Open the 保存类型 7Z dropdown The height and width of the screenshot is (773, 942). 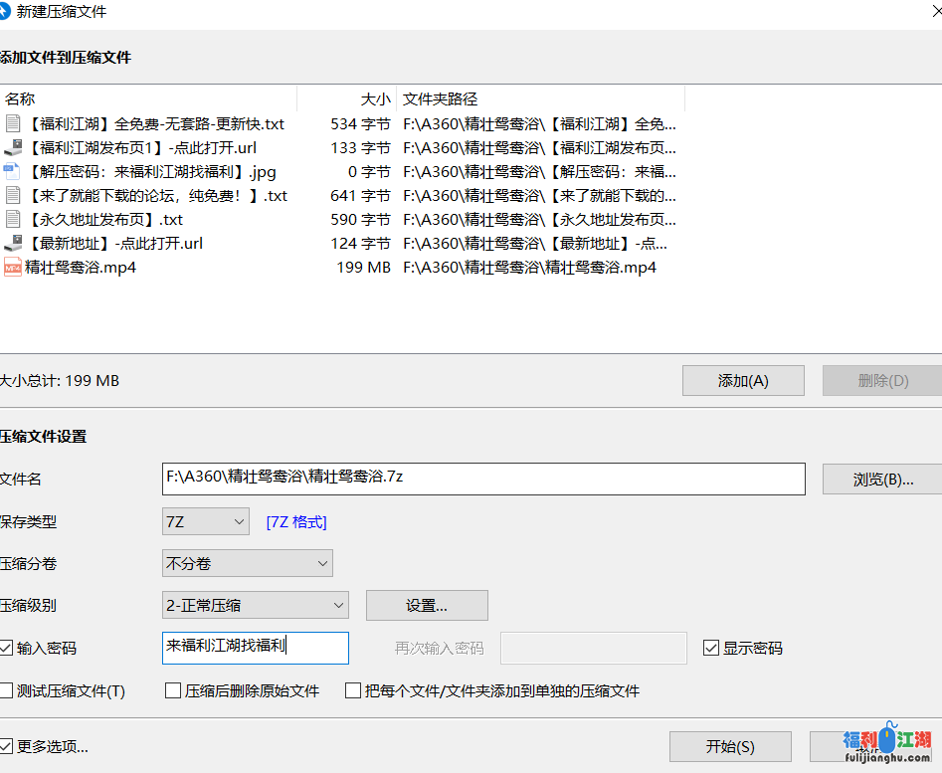click(206, 521)
